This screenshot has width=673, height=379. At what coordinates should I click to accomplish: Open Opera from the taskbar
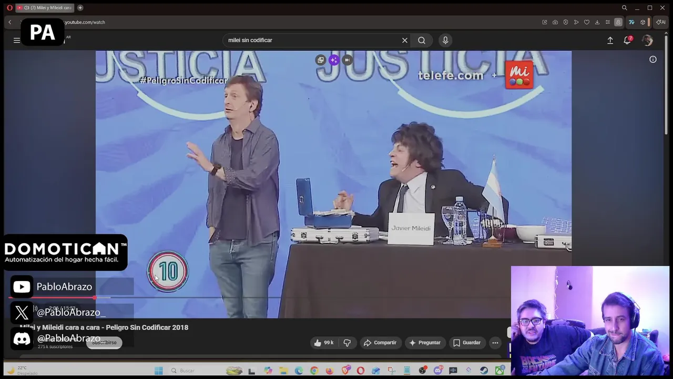(360, 371)
